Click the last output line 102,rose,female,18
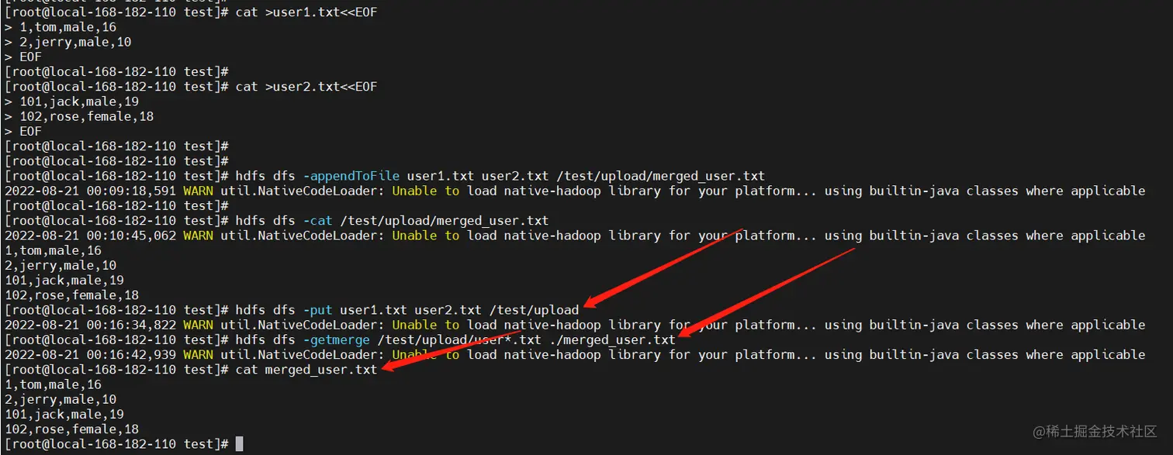The image size is (1173, 455). click(72, 429)
